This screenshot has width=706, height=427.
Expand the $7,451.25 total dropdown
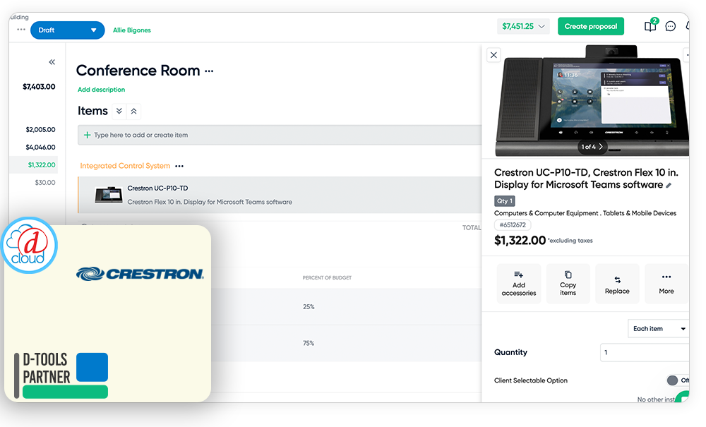(524, 27)
